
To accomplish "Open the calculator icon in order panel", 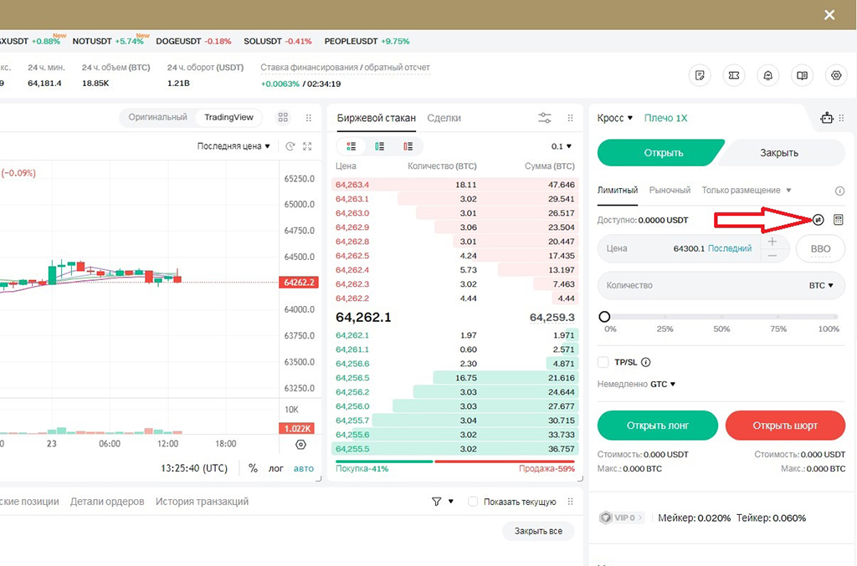I will click(x=839, y=220).
